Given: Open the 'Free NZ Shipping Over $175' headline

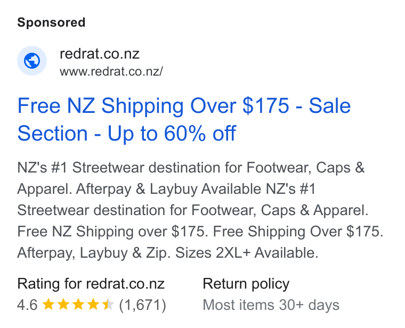Looking at the screenshot, I should (x=153, y=105).
